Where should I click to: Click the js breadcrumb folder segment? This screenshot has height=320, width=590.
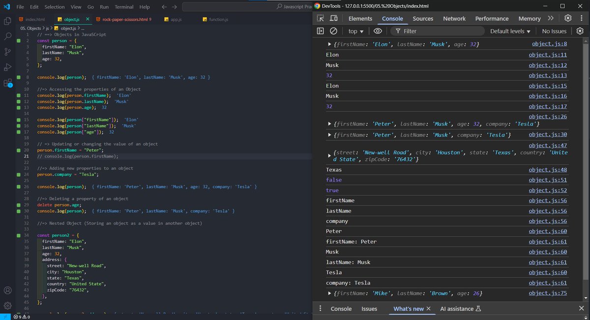click(x=48, y=29)
